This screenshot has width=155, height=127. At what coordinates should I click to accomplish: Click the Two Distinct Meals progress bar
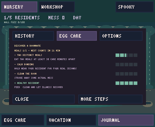[x=126, y=55]
